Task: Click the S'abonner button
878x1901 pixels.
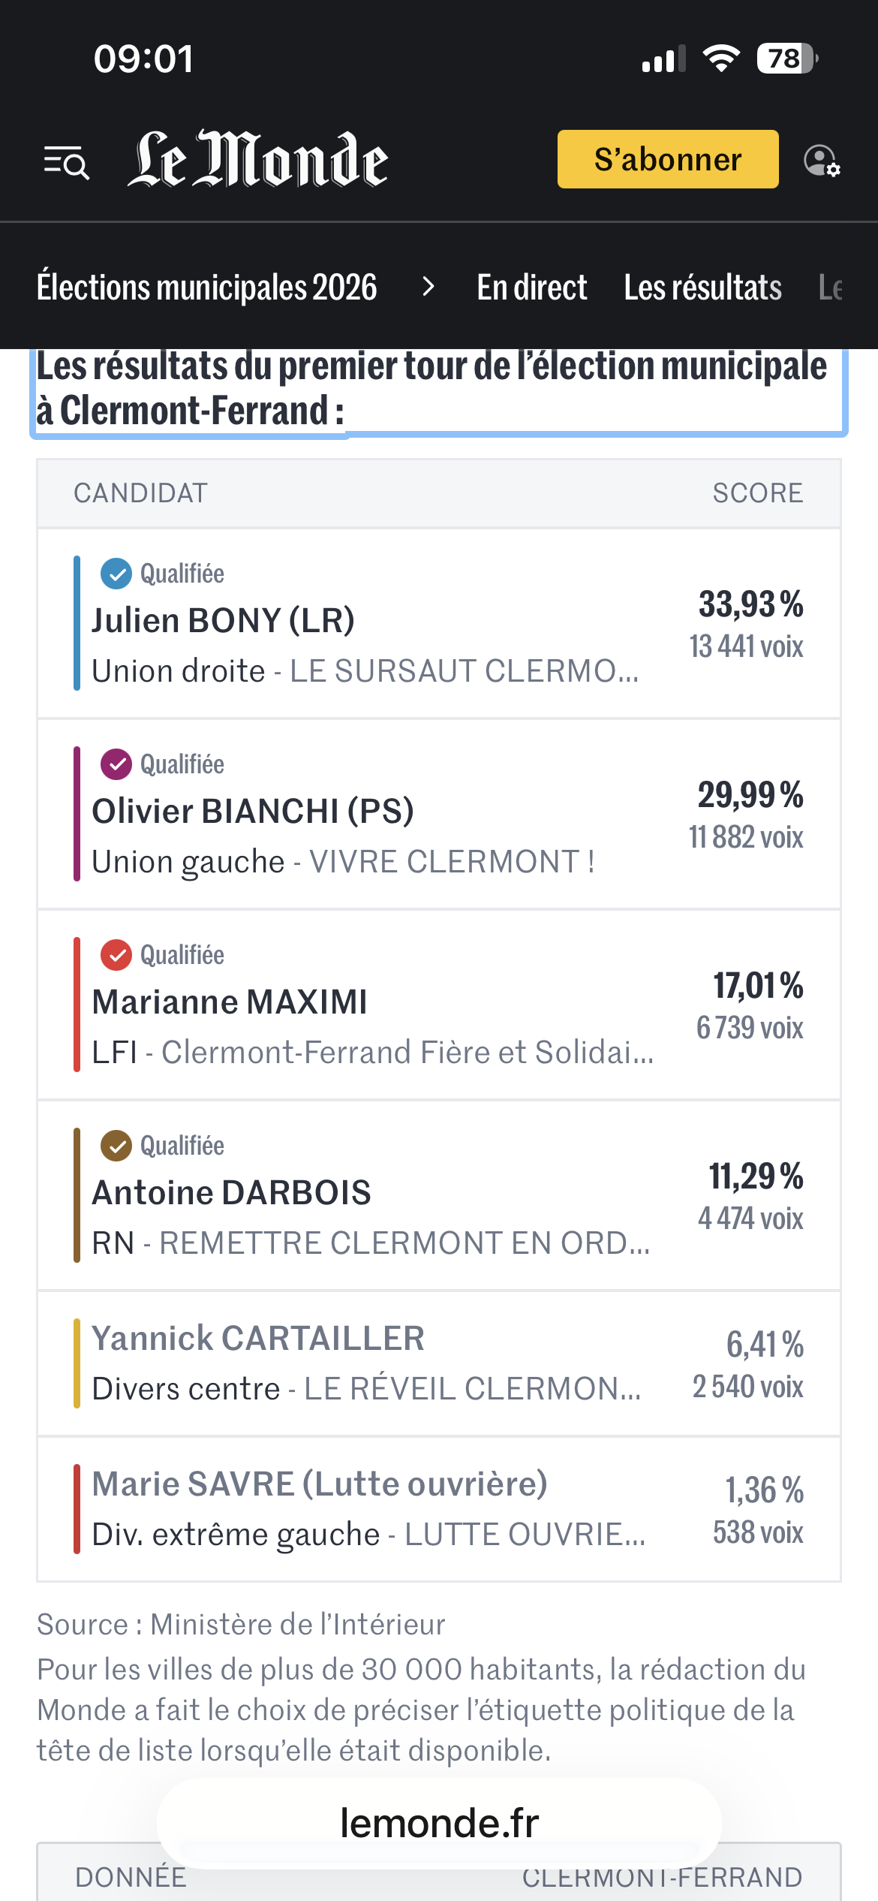Action: pos(668,159)
